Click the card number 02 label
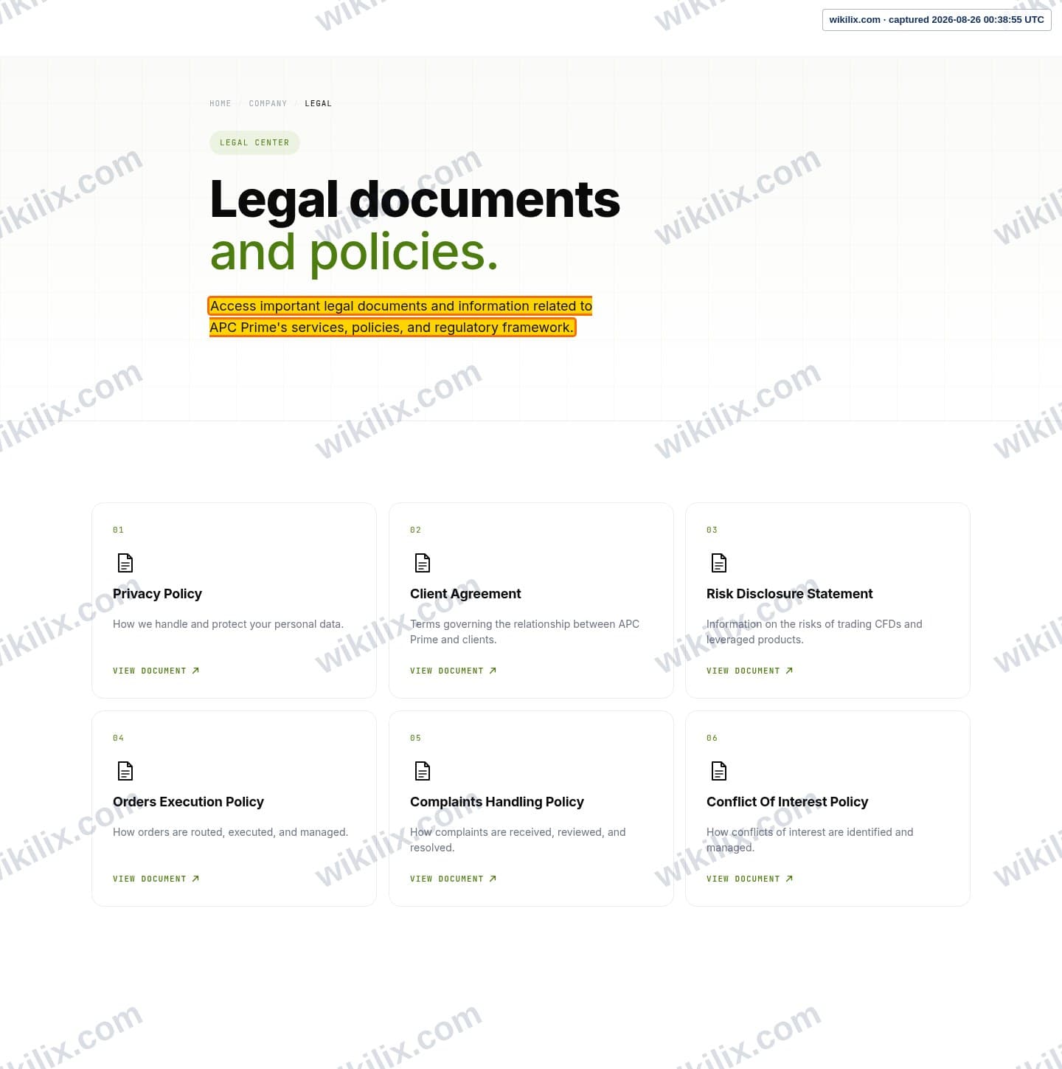 click(x=415, y=530)
